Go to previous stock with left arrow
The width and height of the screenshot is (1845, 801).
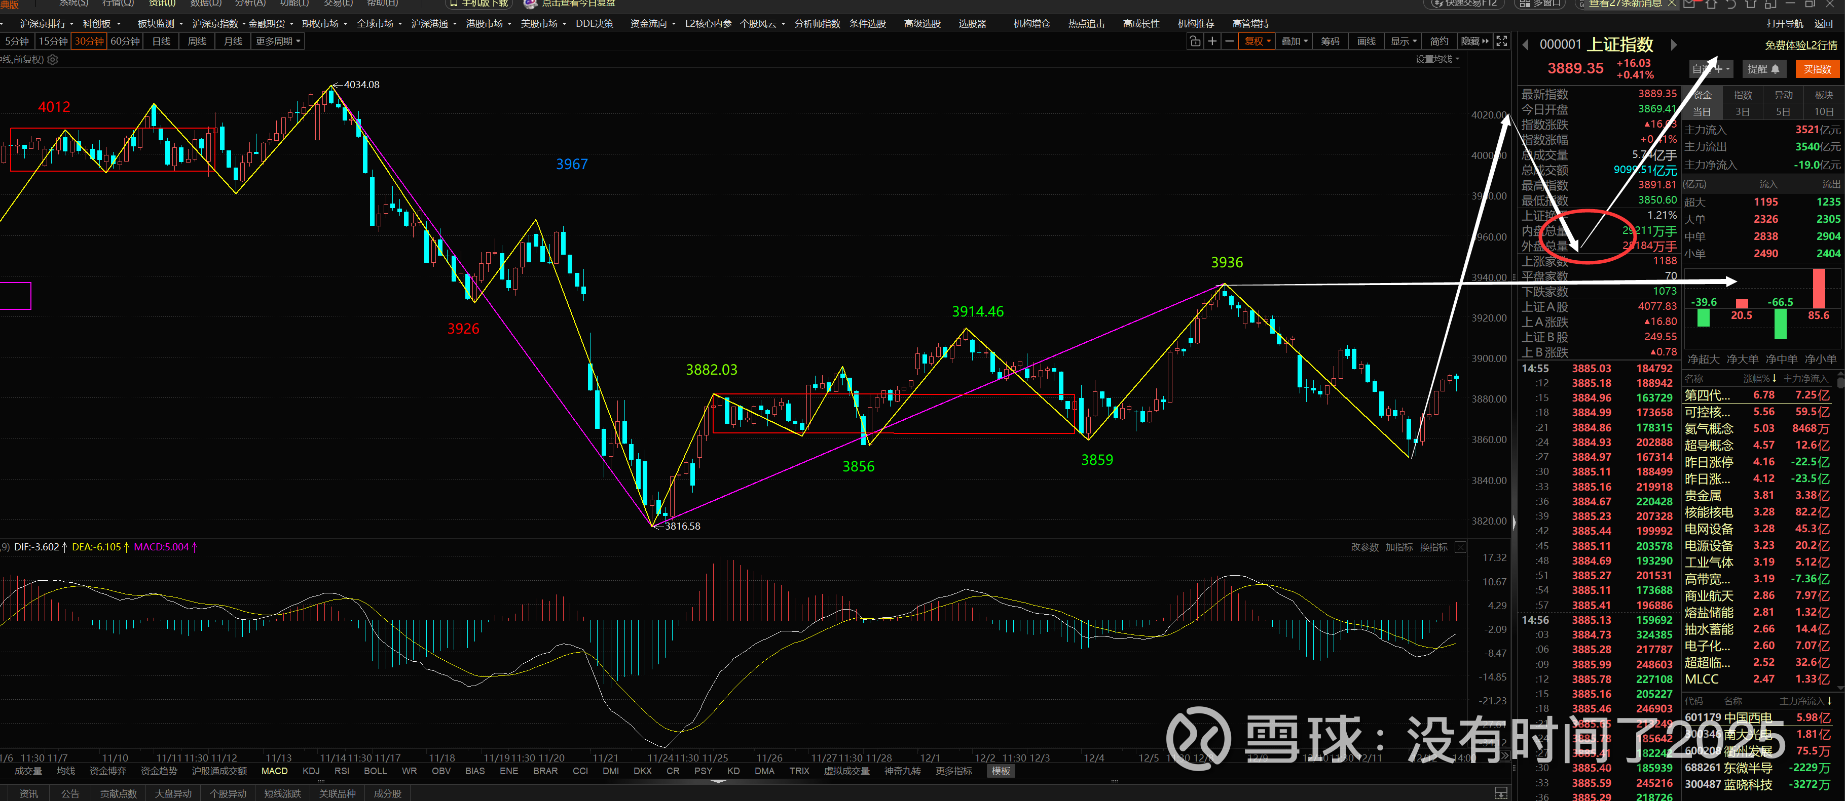(x=1526, y=45)
